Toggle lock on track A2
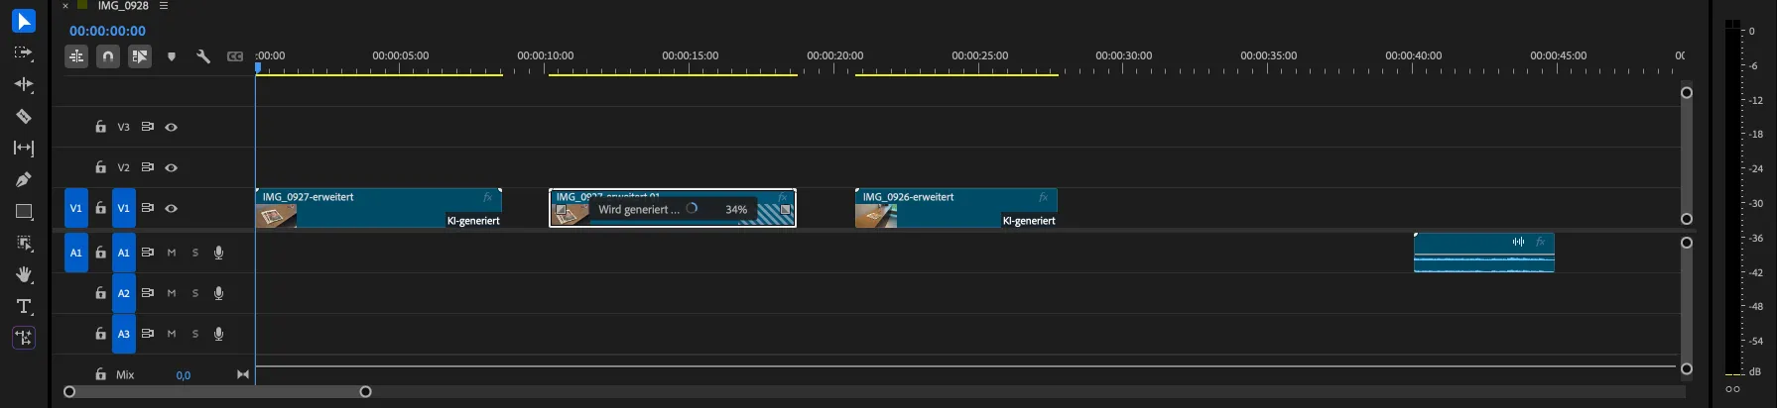1777x408 pixels. pos(100,293)
